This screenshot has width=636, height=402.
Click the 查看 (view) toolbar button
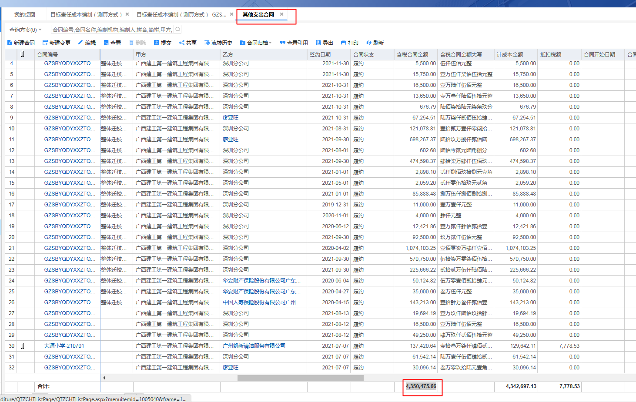click(x=112, y=43)
